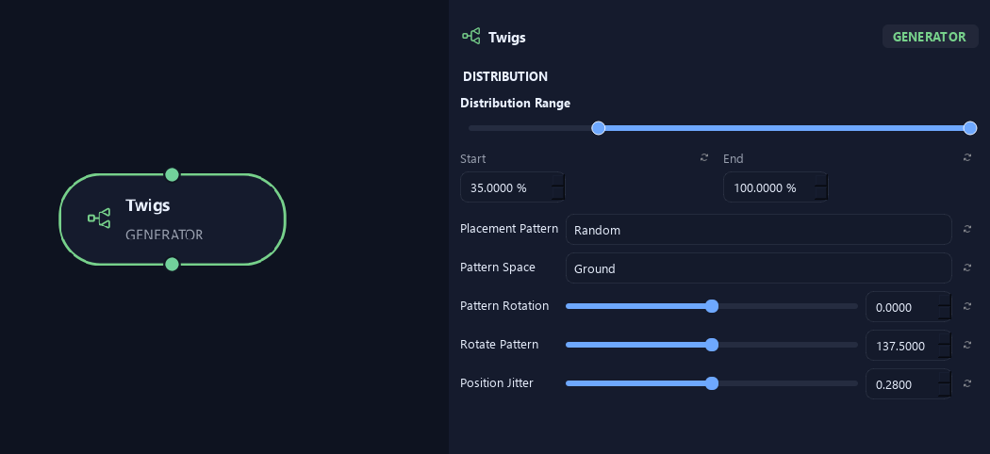
Task: Reset Position Jitter using the refresh icon
Action: click(966, 383)
